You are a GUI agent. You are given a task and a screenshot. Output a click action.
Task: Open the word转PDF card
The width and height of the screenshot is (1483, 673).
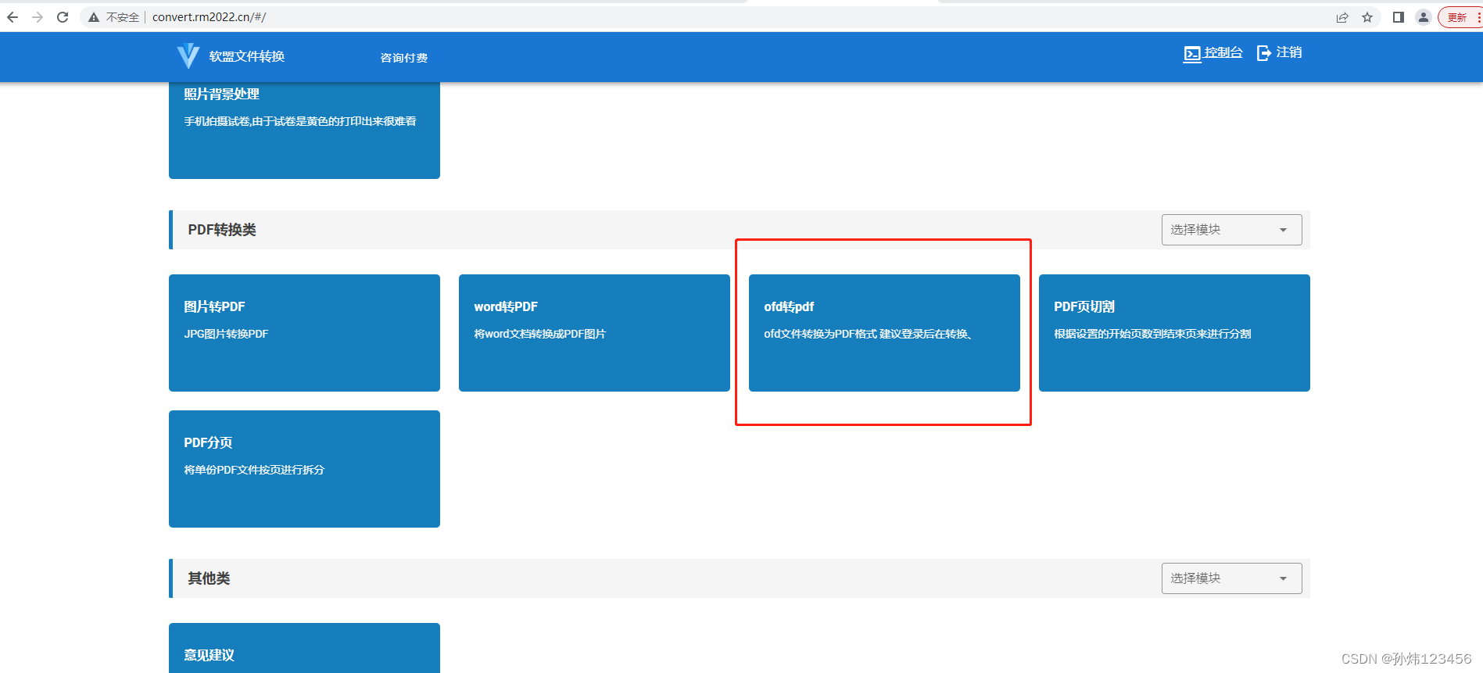pyautogui.click(x=594, y=333)
